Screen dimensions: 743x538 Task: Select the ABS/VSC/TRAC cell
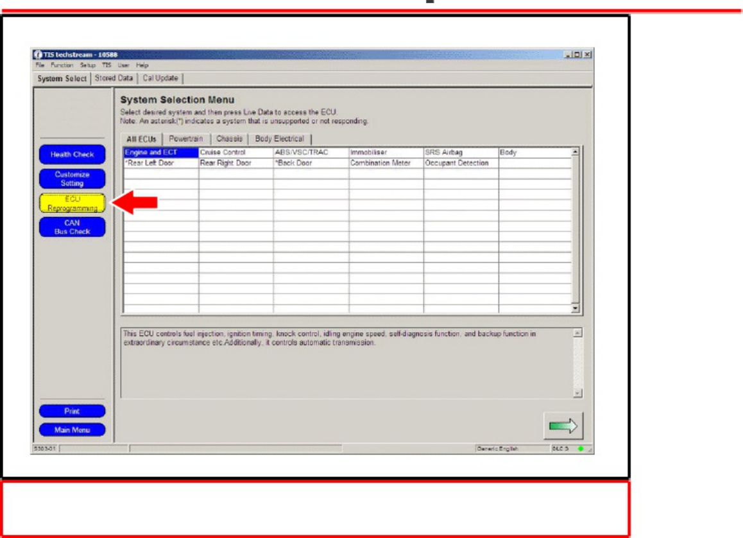(x=311, y=153)
